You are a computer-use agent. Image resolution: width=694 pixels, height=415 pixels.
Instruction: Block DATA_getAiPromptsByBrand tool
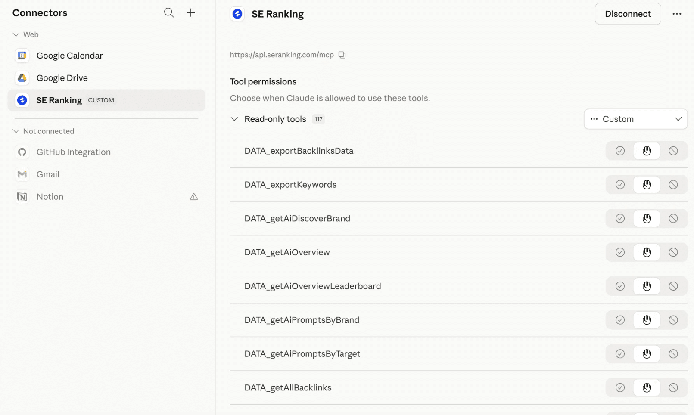tap(673, 320)
